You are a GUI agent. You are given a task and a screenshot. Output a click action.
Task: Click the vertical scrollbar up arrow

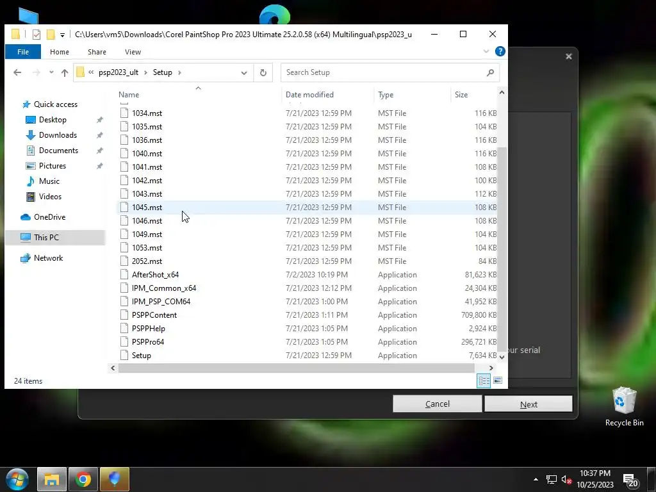[502, 92]
